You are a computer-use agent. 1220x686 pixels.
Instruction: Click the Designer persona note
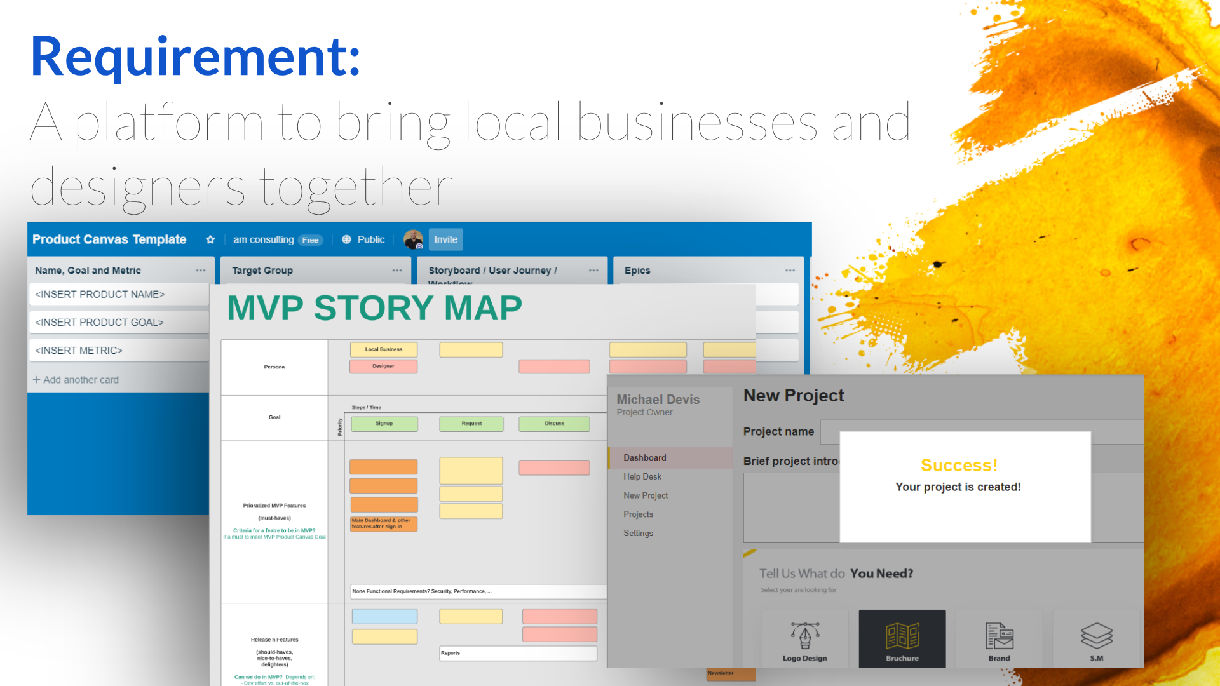[384, 367]
